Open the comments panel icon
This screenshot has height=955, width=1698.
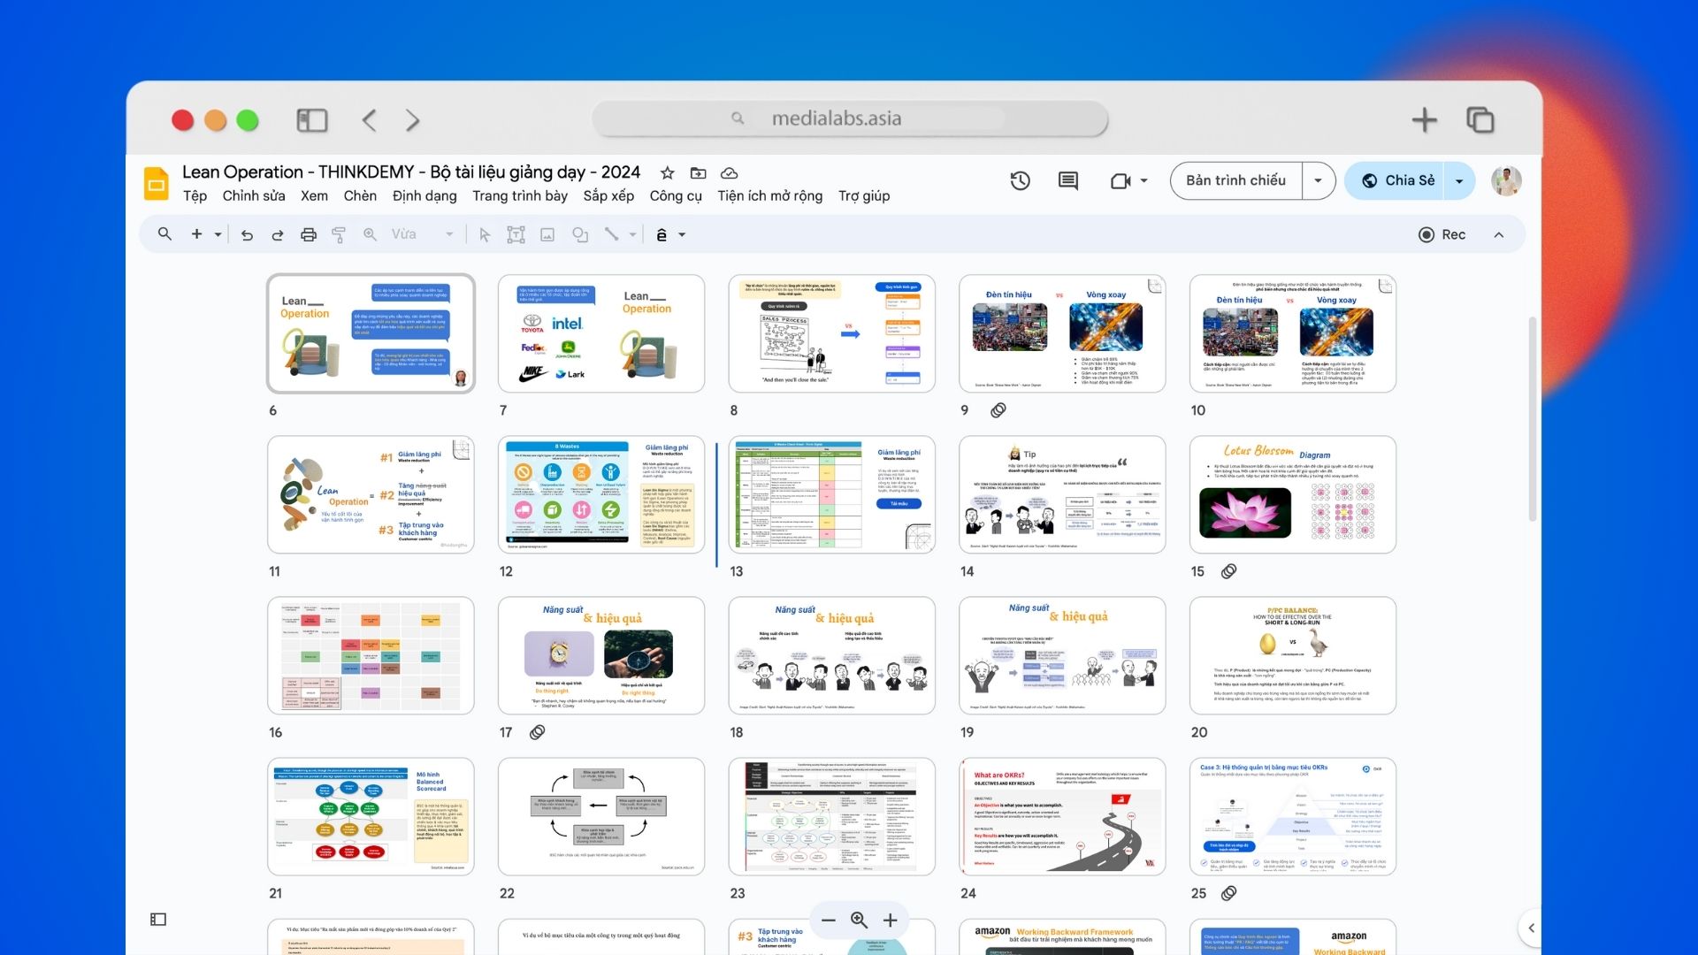(x=1068, y=180)
